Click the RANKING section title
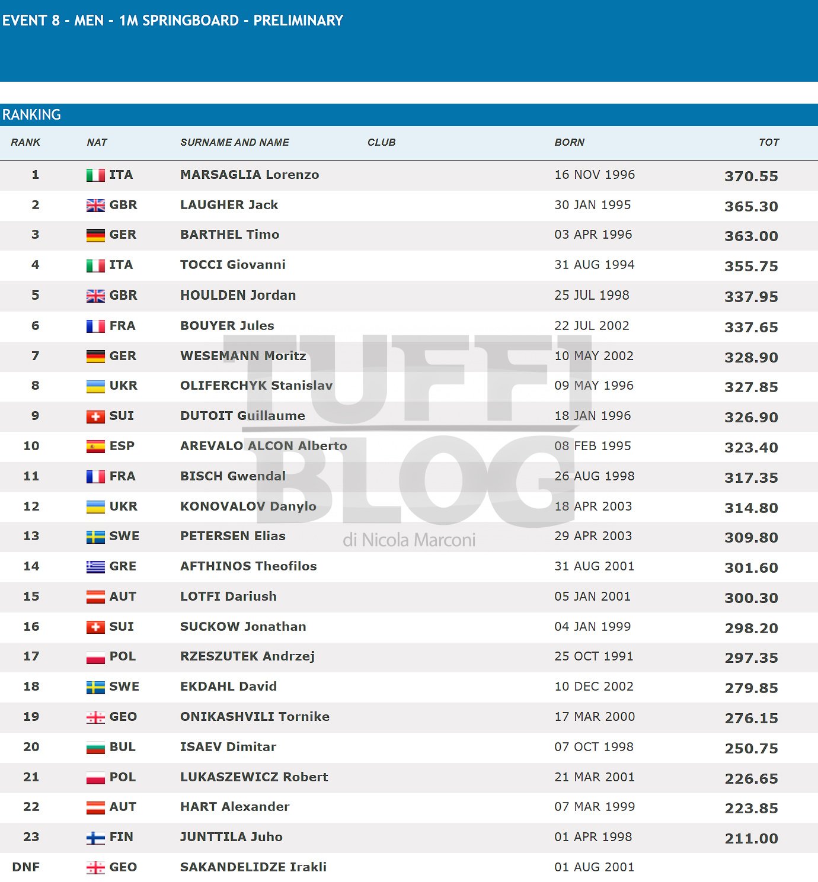 (x=31, y=114)
